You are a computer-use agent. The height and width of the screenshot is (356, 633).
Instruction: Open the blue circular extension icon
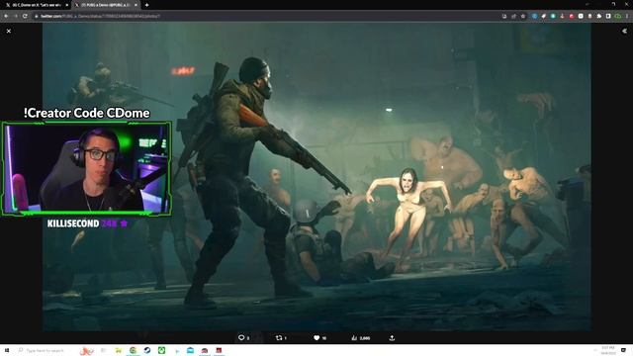click(534, 16)
